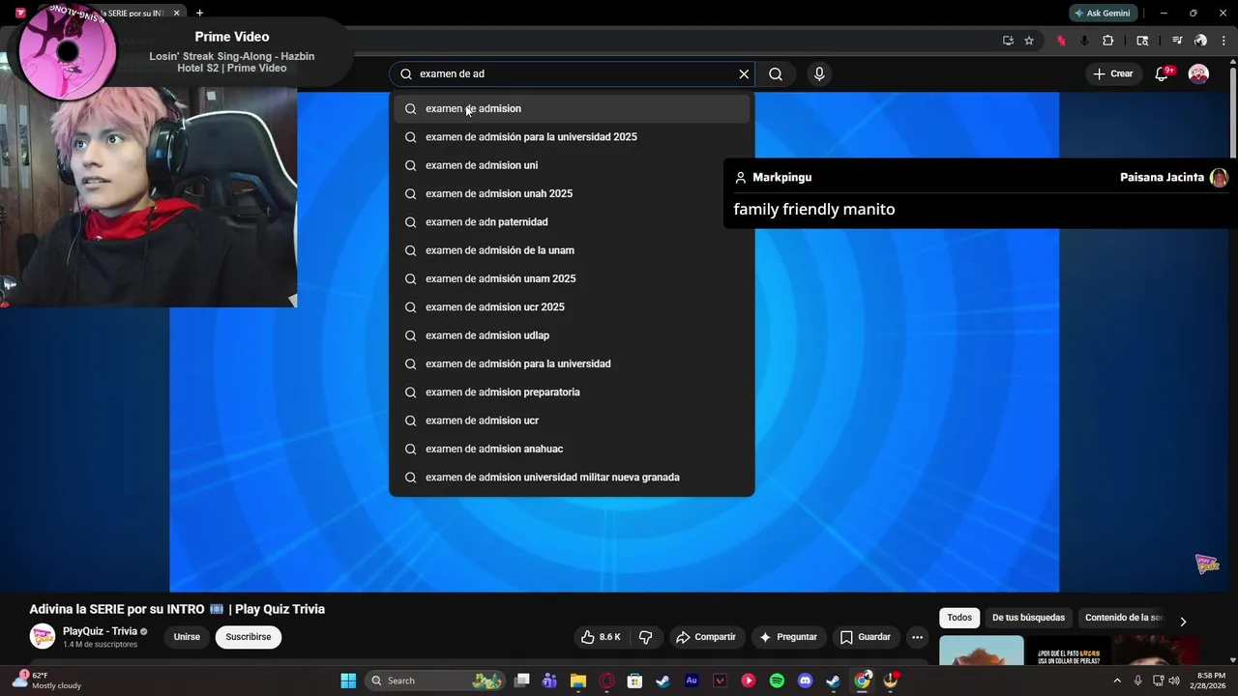This screenshot has width=1238, height=696.
Task: Click Chrome toolbar microphone extension icon
Action: pos(1083,41)
